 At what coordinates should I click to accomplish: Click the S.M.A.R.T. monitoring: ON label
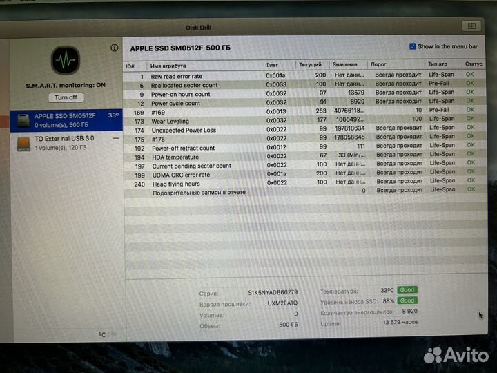tap(66, 85)
